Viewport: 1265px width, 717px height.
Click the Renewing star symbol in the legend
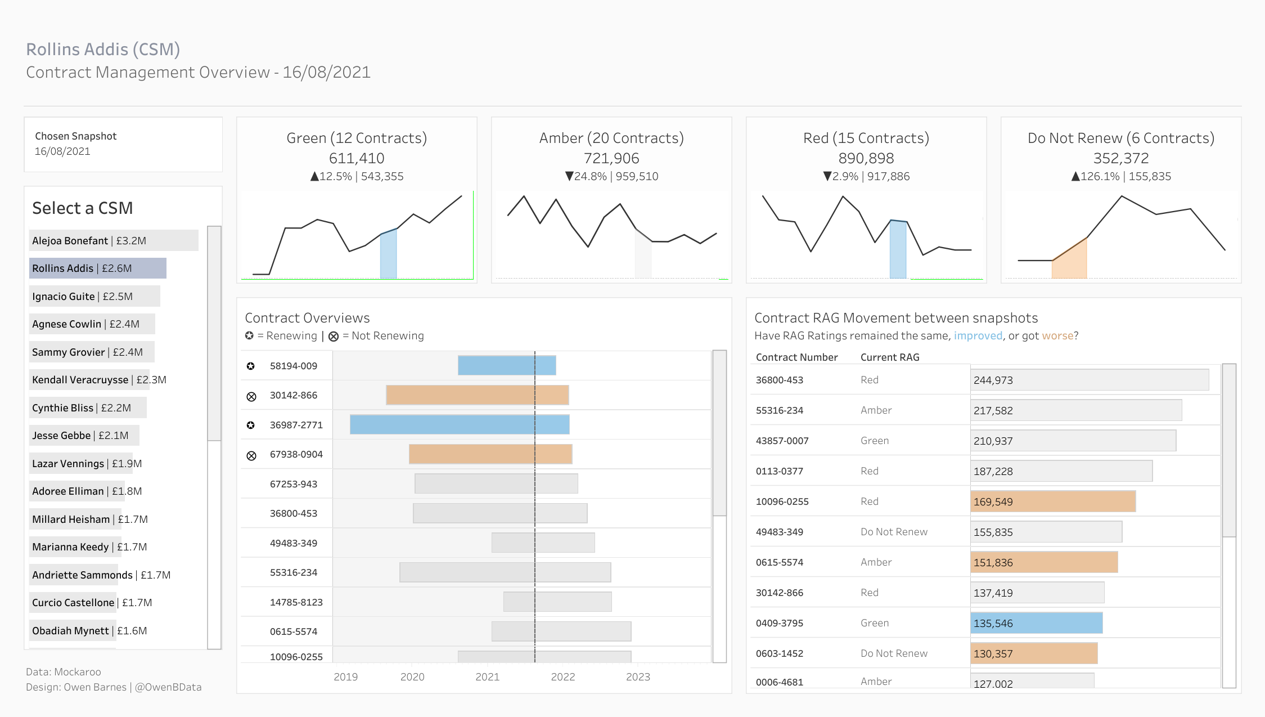(249, 335)
